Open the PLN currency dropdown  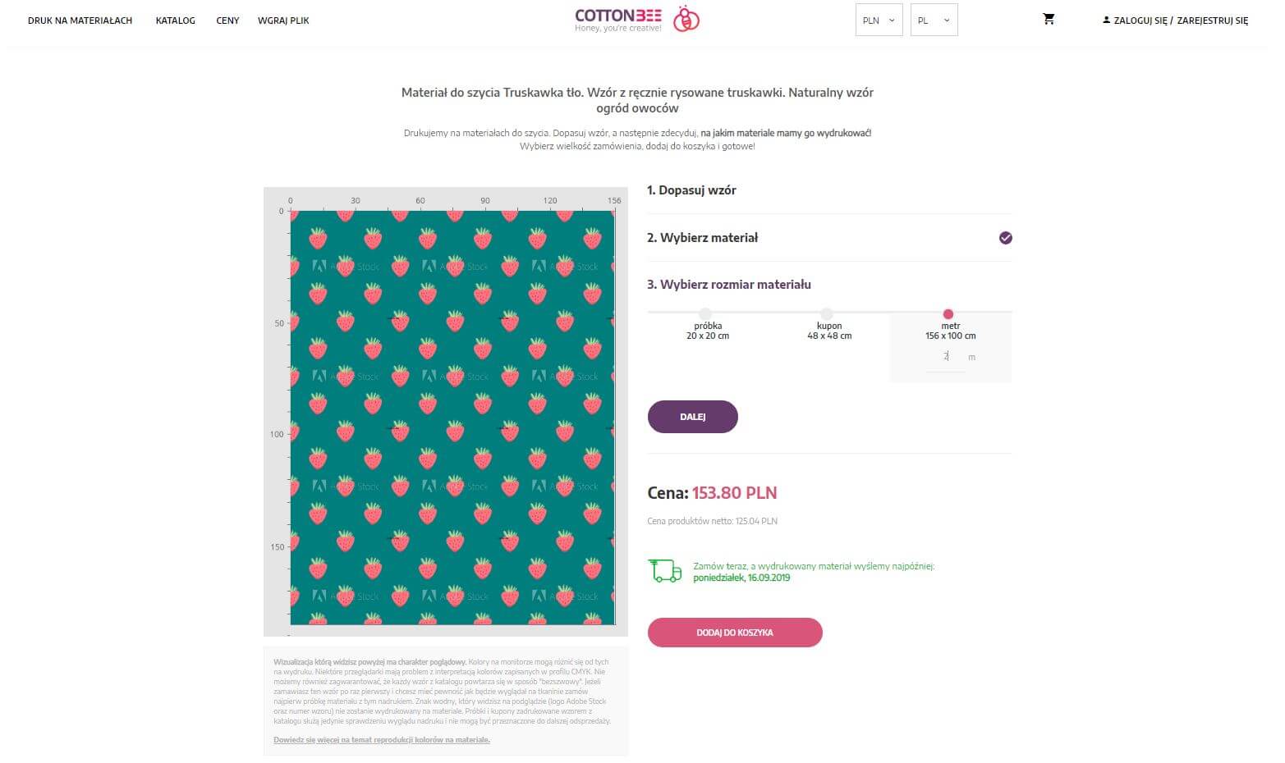pyautogui.click(x=879, y=20)
